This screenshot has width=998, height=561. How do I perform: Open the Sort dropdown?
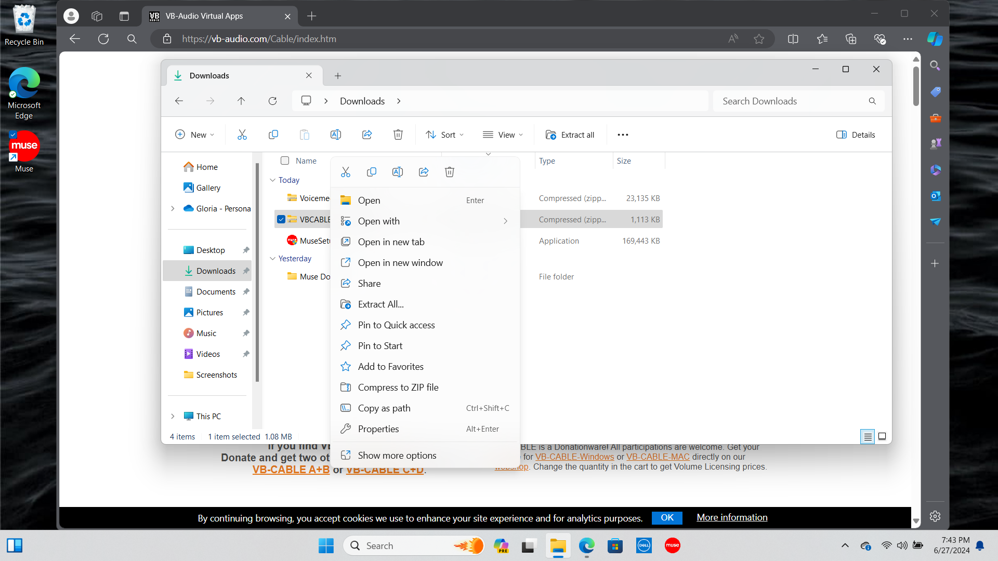pos(444,135)
